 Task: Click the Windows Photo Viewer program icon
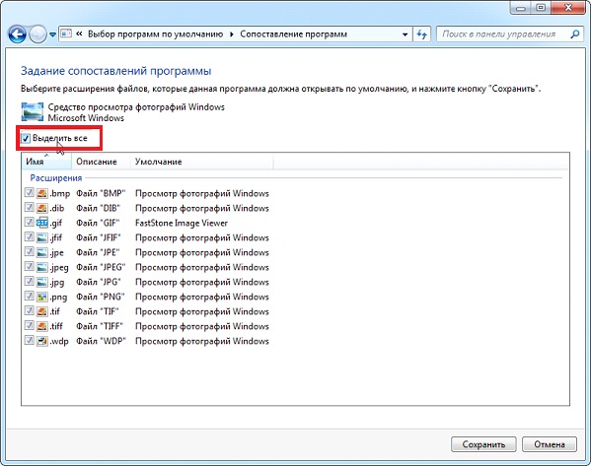pos(32,111)
